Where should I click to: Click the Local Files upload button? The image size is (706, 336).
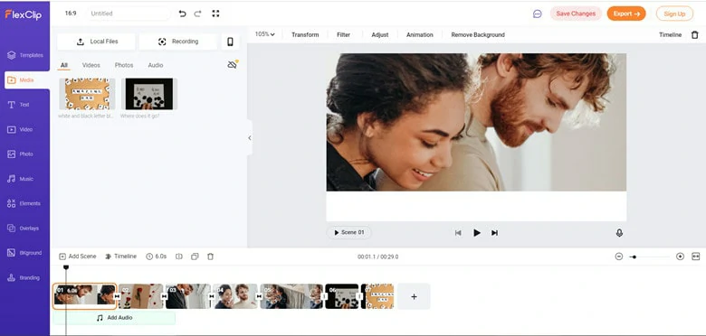point(96,42)
